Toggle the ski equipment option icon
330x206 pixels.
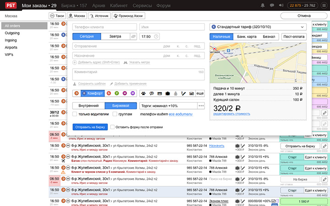tap(183, 93)
